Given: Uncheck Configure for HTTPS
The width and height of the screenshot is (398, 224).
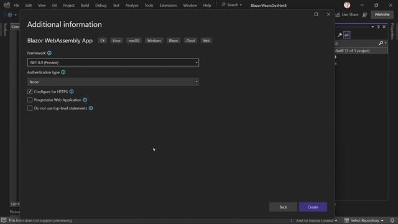Looking at the screenshot, I should tap(30, 91).
